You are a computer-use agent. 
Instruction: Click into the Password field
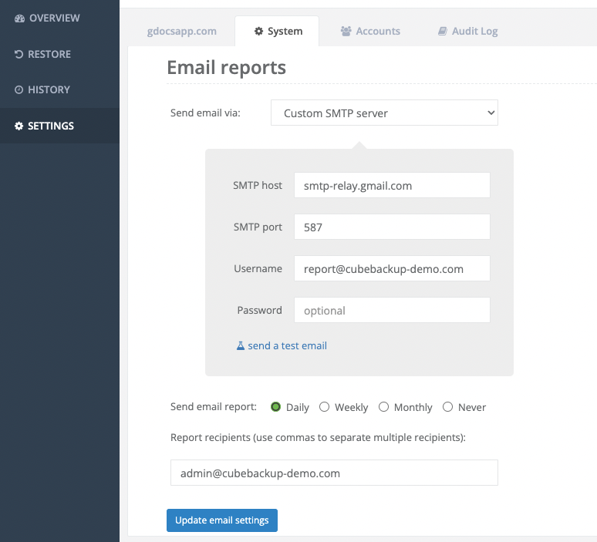click(392, 311)
